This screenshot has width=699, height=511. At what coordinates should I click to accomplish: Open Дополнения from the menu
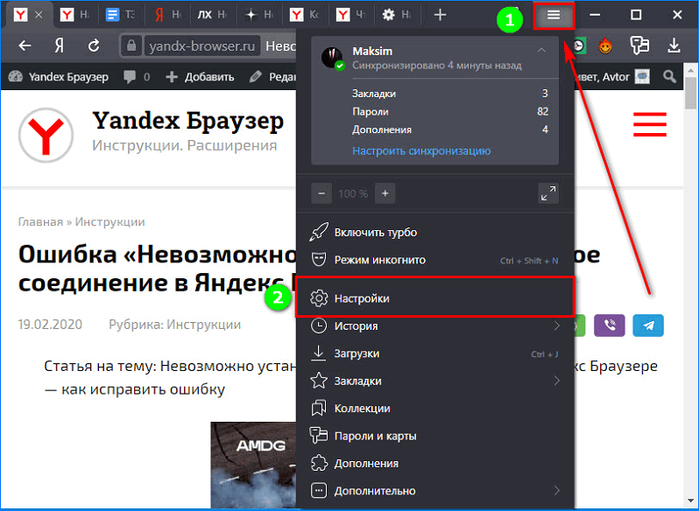(434, 464)
